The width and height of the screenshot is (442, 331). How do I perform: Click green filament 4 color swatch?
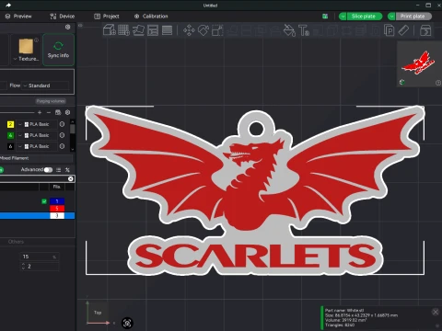pos(10,135)
